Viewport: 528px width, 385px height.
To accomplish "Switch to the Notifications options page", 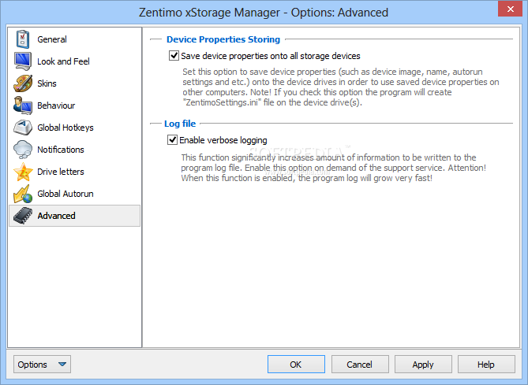I will [x=61, y=150].
